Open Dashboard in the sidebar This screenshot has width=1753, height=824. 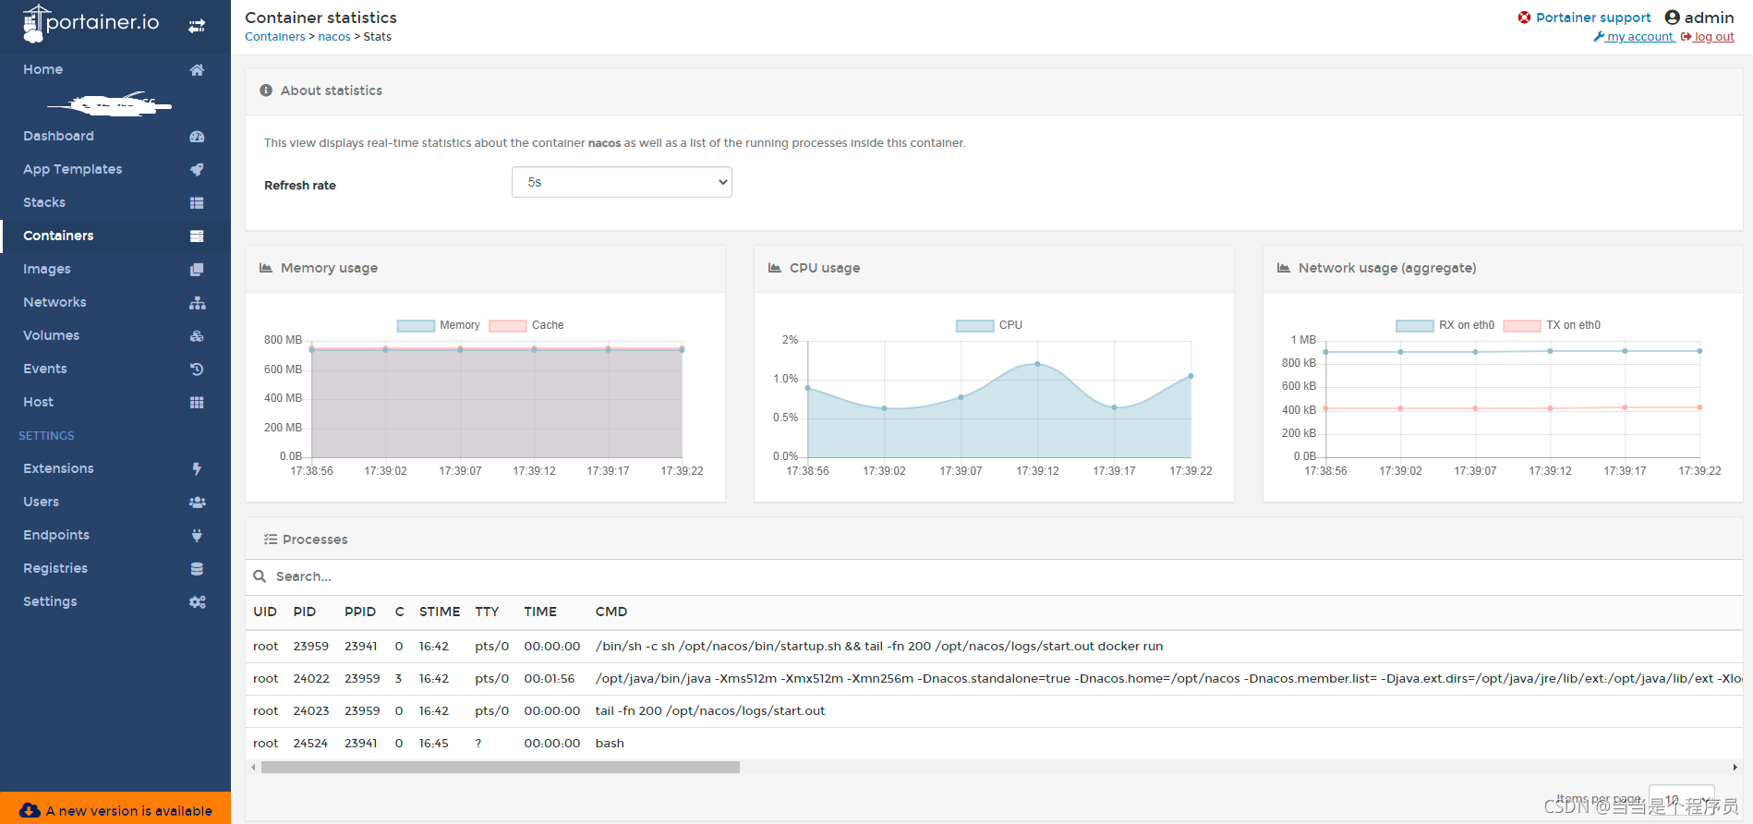pos(58,136)
